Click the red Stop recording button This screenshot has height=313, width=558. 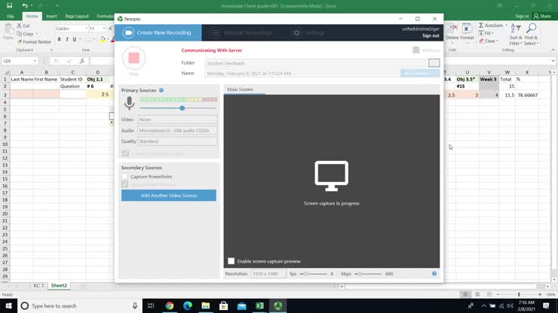coord(133,58)
